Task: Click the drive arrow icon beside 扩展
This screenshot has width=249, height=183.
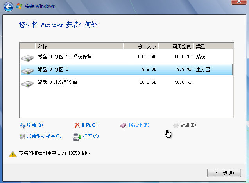Action: click(77, 137)
